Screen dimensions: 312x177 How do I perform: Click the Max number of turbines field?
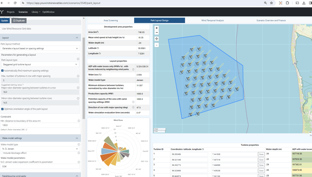coord(40,80)
